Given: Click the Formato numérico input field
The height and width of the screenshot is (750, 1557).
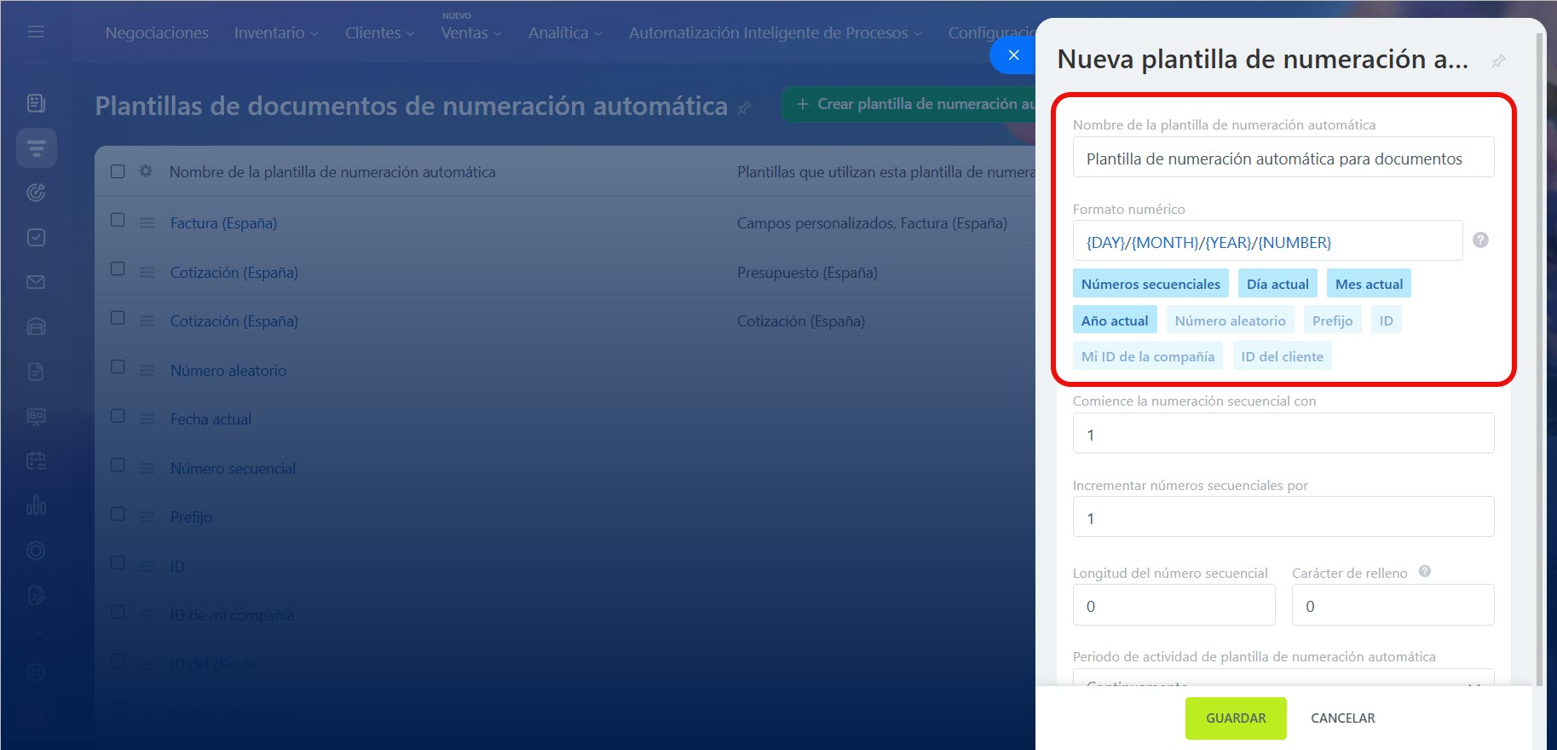Looking at the screenshot, I should point(1266,242).
